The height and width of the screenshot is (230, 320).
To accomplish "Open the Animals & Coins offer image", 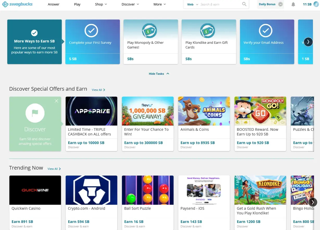I will coord(204,111).
